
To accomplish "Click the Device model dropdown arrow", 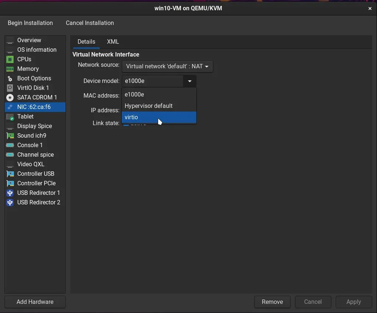I will 190,81.
